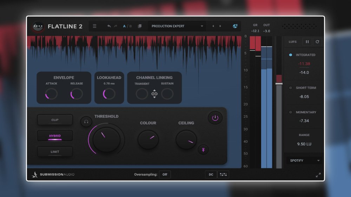Click the GR -12.1 readout
The width and height of the screenshot is (351, 197).
click(x=255, y=31)
